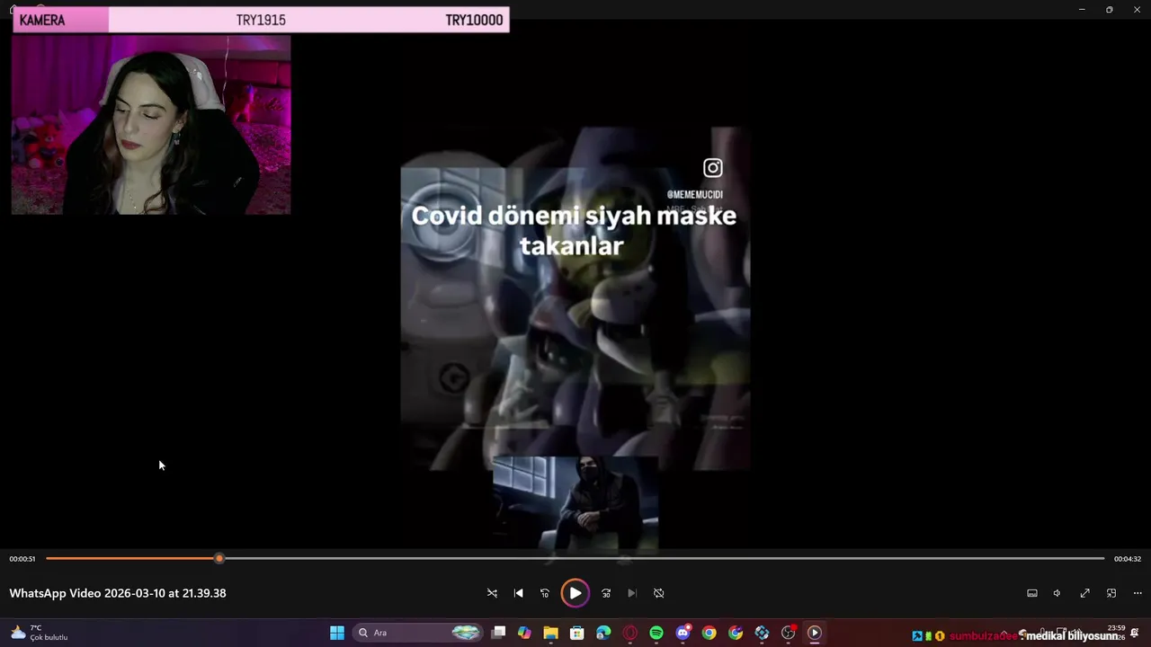Open Microsoft Store from the taskbar
The width and height of the screenshot is (1151, 647).
577,633
